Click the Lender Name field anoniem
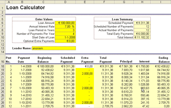This screenshot has width=171, height=108. point(54,48)
